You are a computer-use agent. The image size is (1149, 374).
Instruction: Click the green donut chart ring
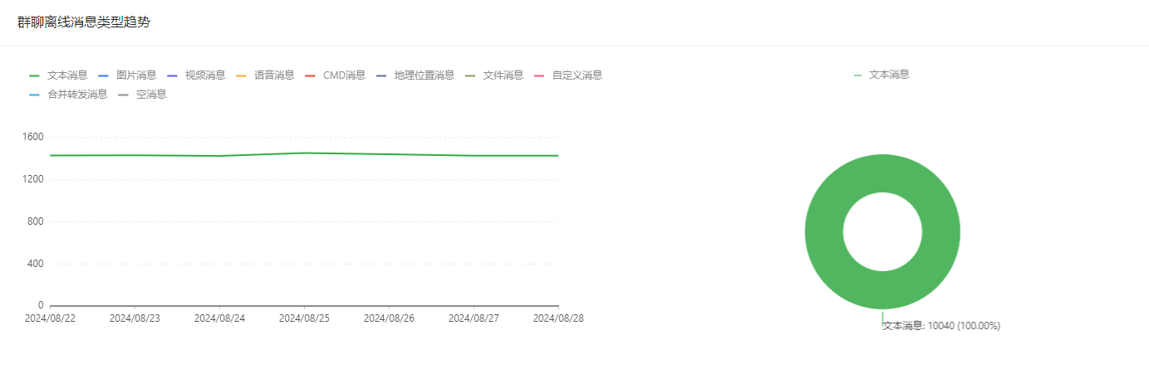pos(822,232)
